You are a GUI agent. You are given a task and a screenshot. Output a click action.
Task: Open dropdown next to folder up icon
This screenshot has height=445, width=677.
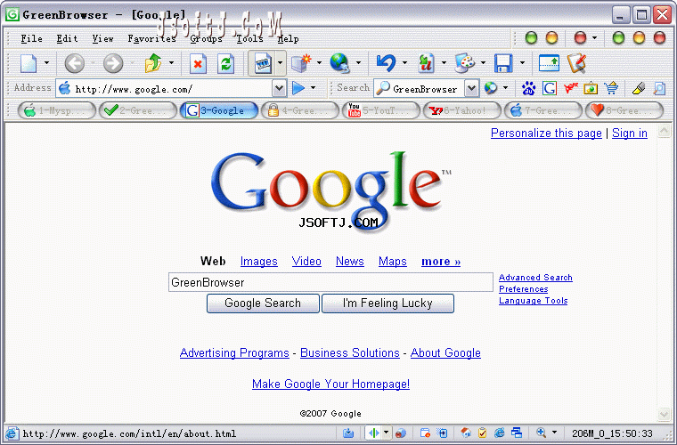(171, 63)
